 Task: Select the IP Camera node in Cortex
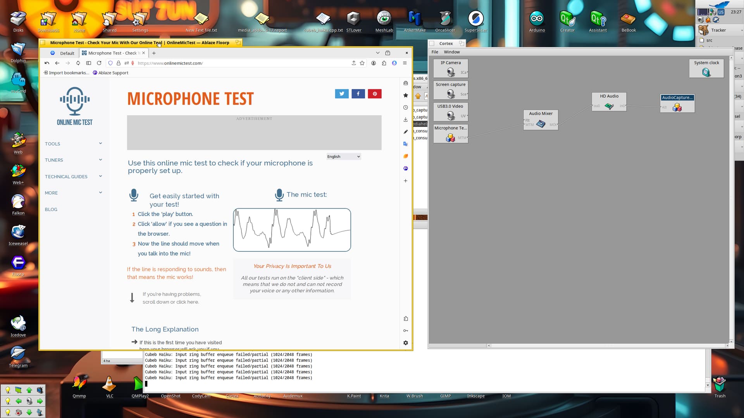(451, 69)
